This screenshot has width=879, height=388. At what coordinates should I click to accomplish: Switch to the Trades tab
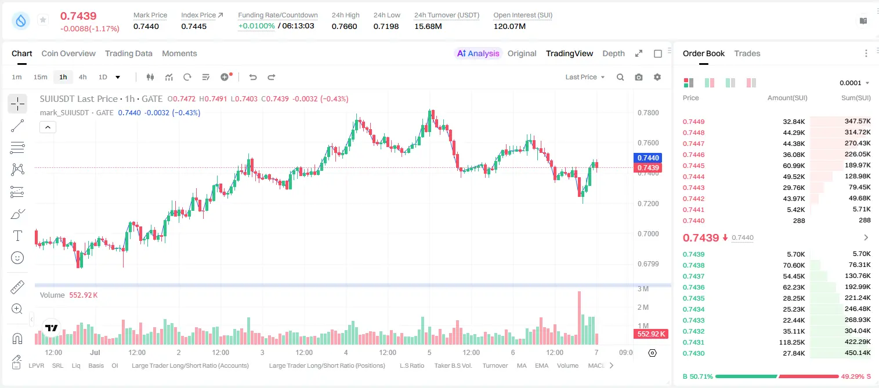[747, 53]
